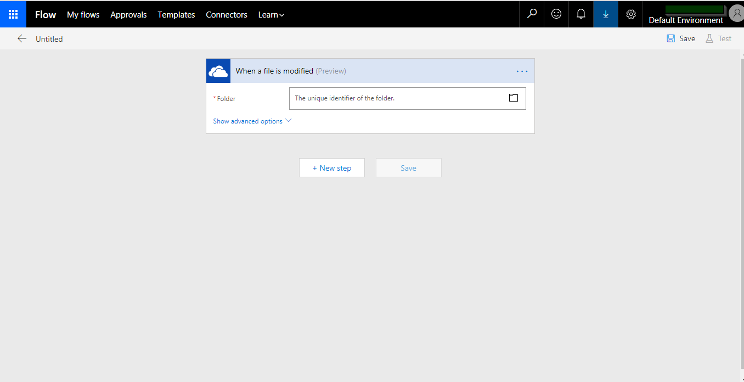Click the search magnifier icon
The width and height of the screenshot is (744, 382).
[532, 14]
